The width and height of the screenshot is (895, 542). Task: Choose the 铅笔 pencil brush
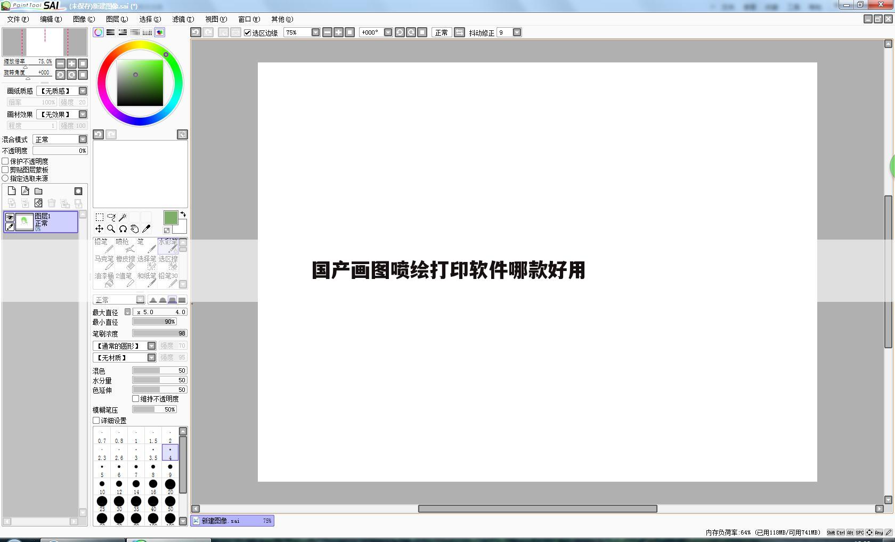click(x=104, y=246)
